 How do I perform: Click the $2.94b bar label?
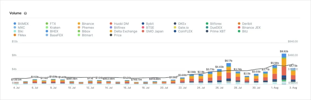192,72
